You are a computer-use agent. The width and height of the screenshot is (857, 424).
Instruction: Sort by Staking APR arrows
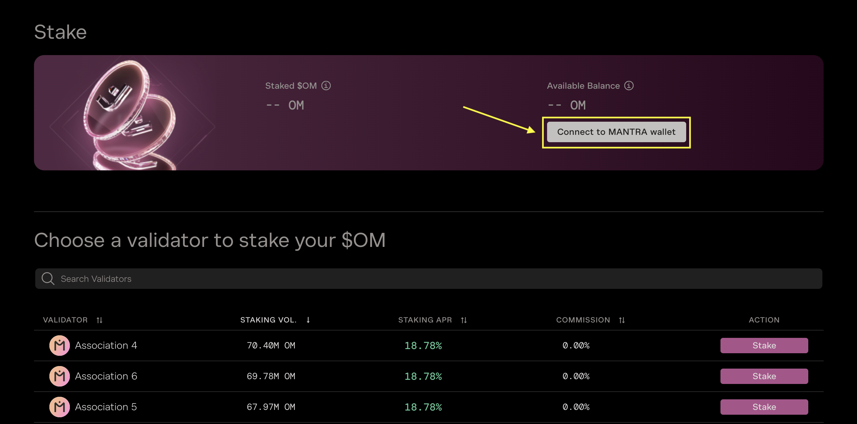pyautogui.click(x=463, y=320)
